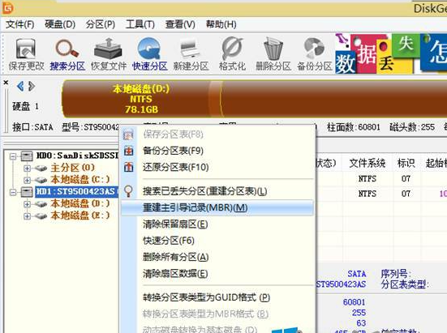
Task: Select the HD0:SanDiskSDSS tree item
Action: (78, 156)
